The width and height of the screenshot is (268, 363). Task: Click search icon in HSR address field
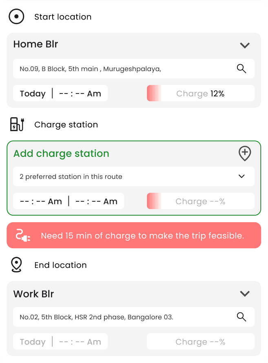pyautogui.click(x=241, y=317)
